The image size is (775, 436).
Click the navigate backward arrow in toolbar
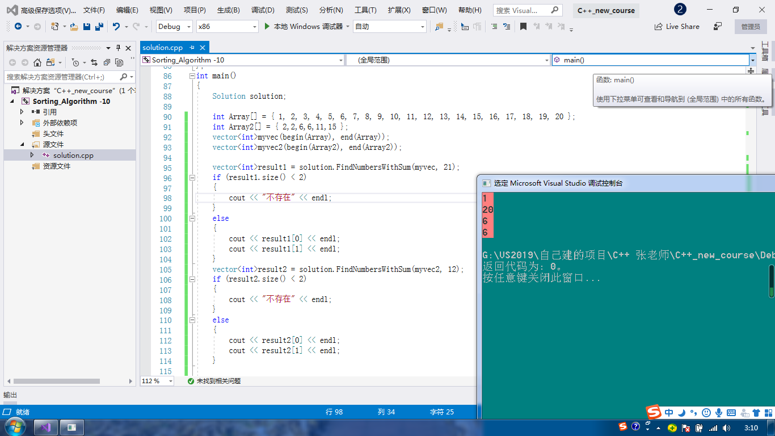[x=18, y=27]
